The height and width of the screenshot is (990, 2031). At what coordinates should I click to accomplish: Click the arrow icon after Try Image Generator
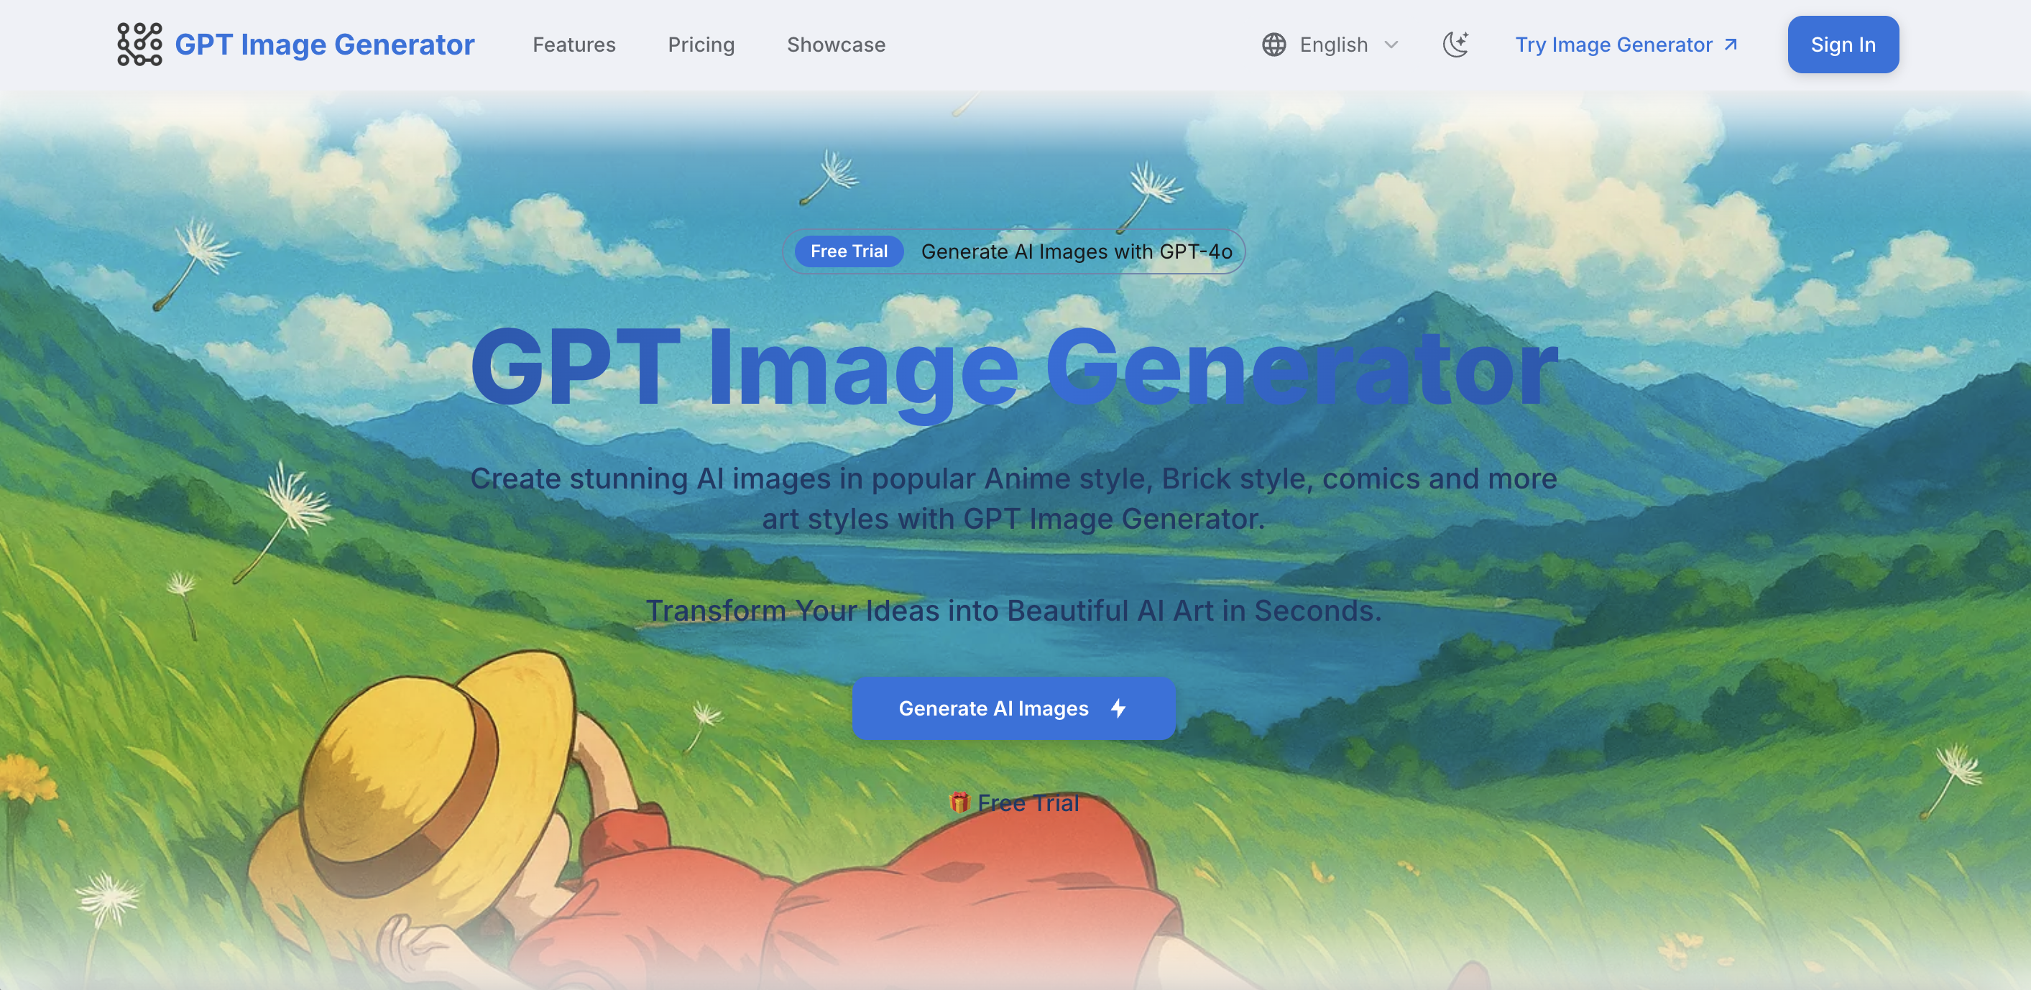1731,44
